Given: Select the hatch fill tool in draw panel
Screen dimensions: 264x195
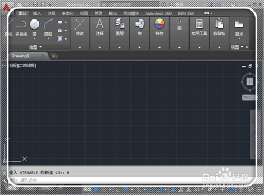Looking at the screenshot, I should point(60,38).
